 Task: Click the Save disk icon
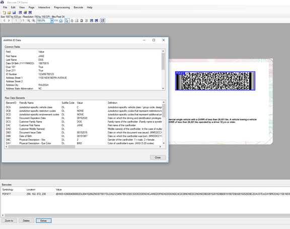pos(14,13)
